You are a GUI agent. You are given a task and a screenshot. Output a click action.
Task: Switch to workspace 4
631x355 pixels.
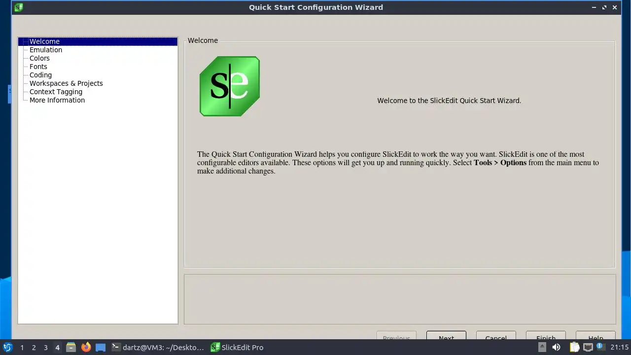(x=57, y=348)
